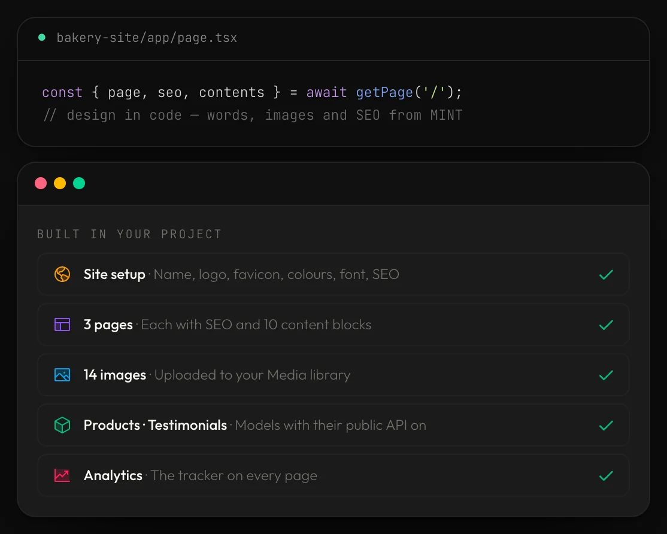Click the 'contents' variable in the code

(232, 92)
